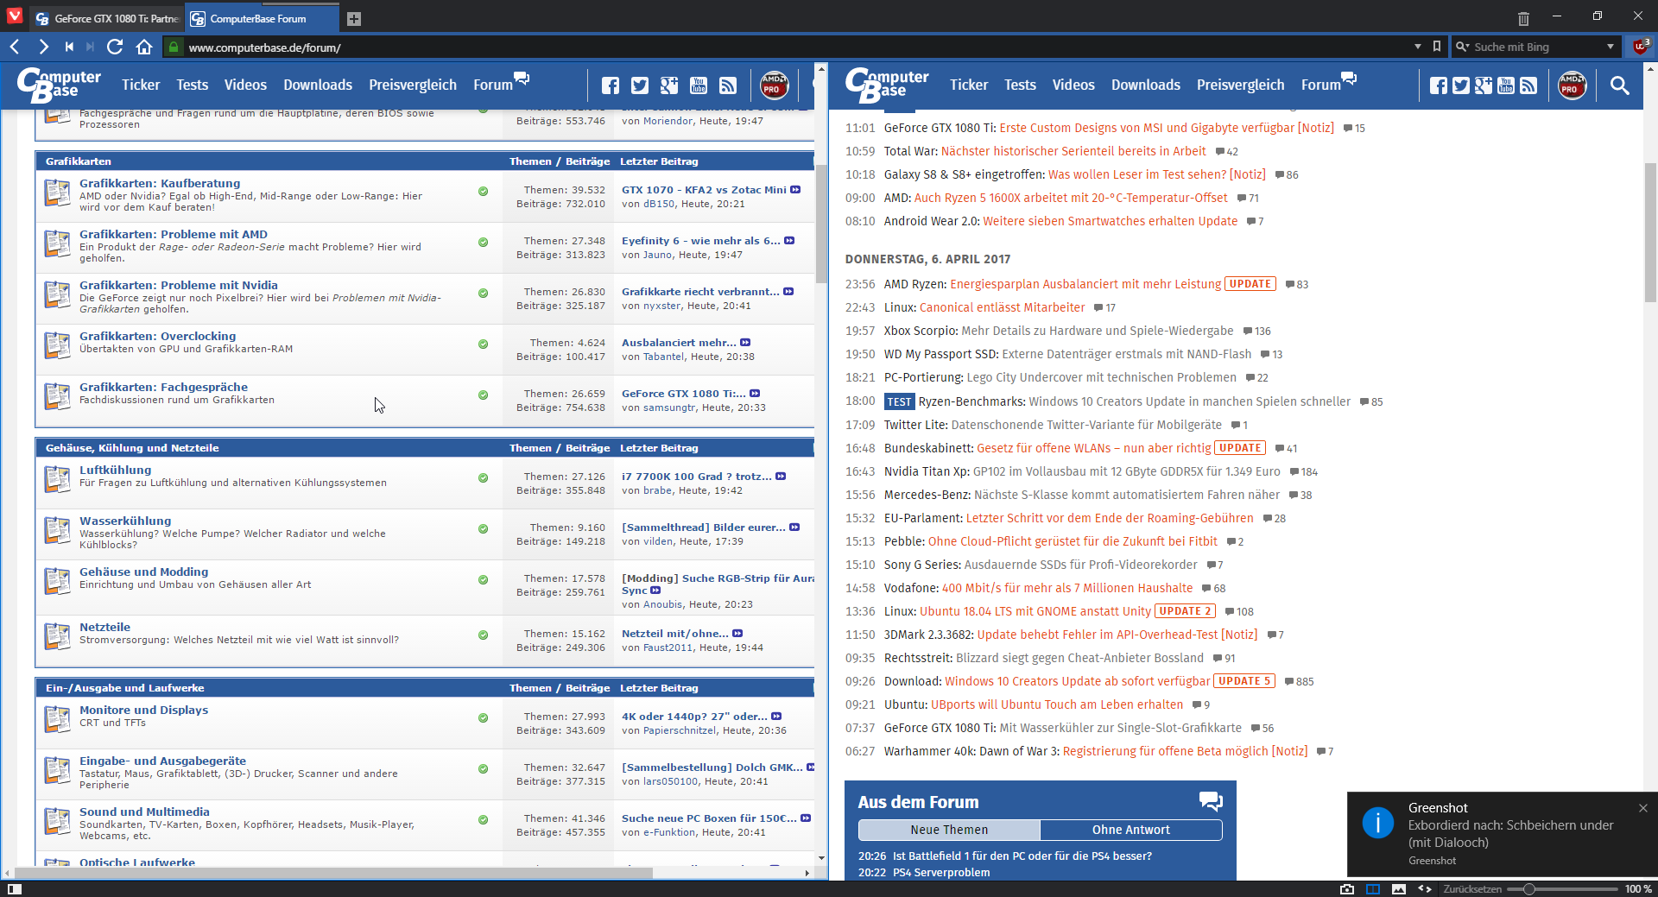This screenshot has width=1658, height=897.
Task: Open Google+ icon in left pane header
Action: [x=669, y=85]
